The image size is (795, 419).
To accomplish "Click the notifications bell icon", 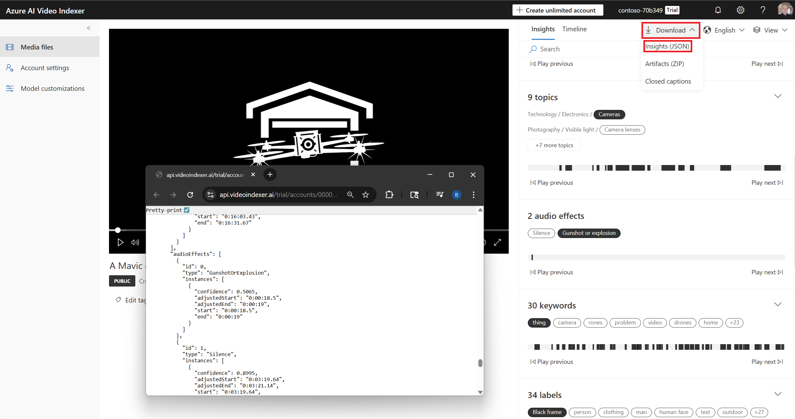I will click(x=718, y=10).
